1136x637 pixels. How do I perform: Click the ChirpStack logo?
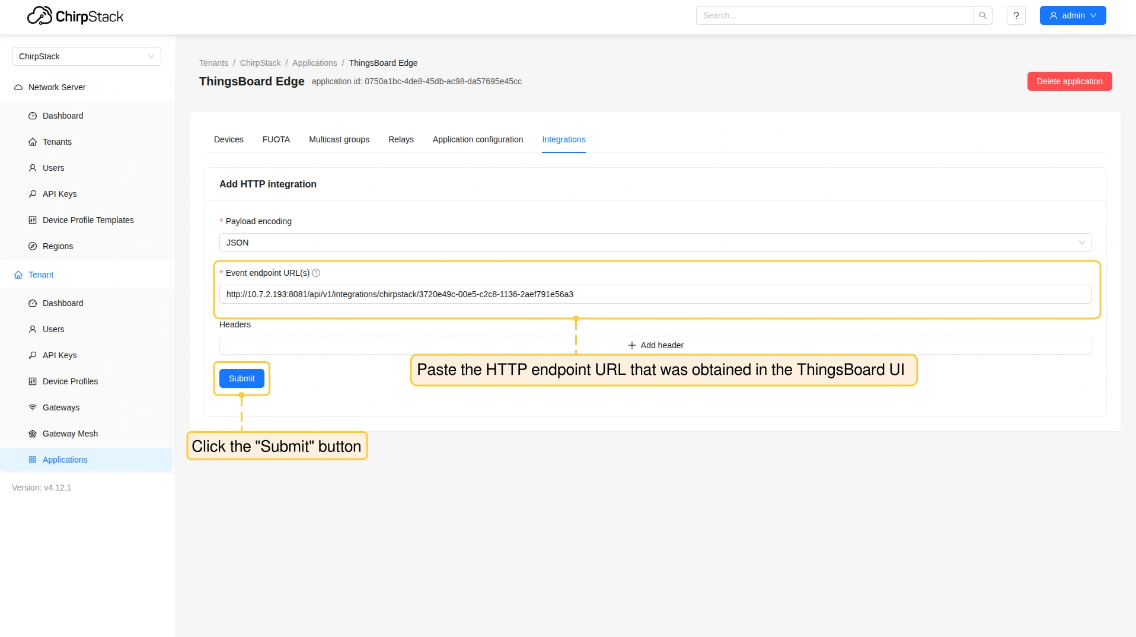click(75, 16)
